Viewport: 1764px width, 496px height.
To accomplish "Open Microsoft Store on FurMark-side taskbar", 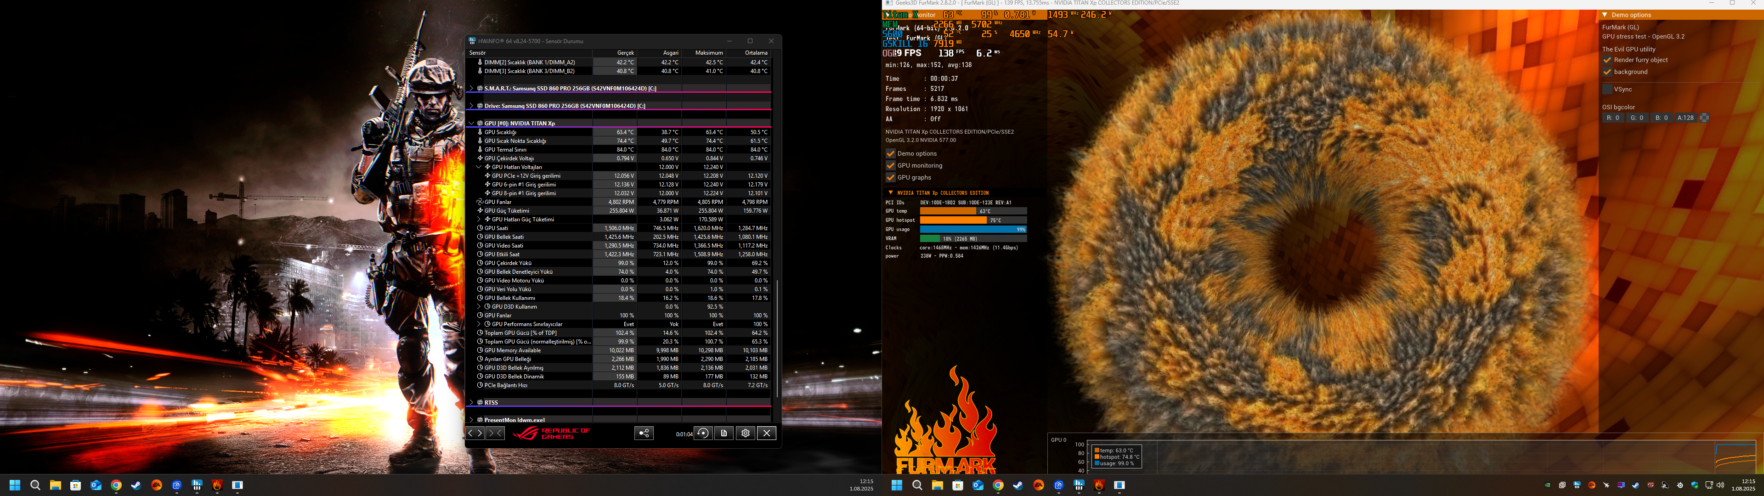I will (x=957, y=485).
